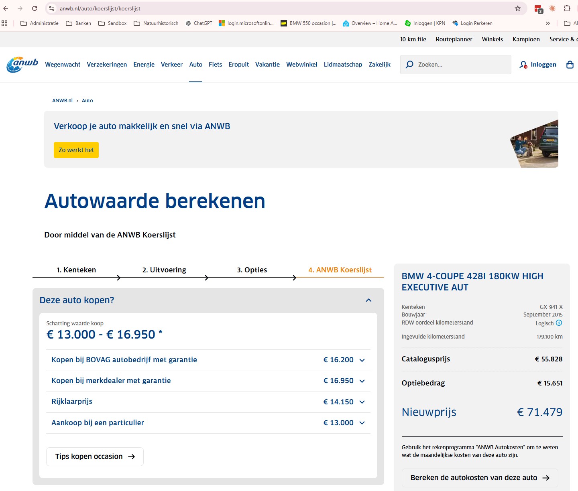
Task: Open site information icon in address bar
Action: point(51,8)
